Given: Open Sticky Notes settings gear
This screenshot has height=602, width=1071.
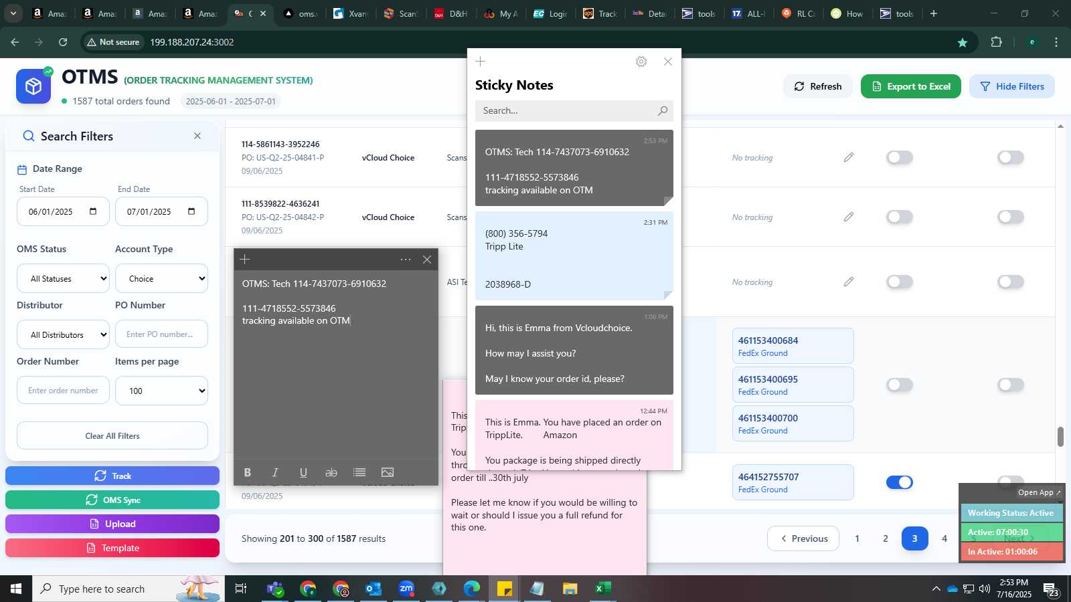Looking at the screenshot, I should point(641,62).
